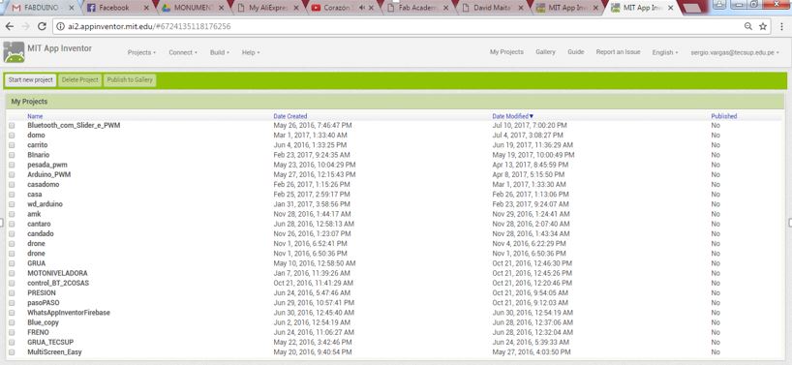Click the Published column header
Viewport: 792px width, 365px height.
[724, 116]
